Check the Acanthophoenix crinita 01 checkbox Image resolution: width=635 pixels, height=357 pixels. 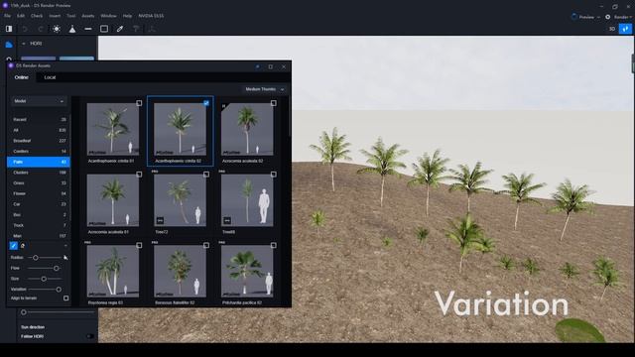coord(139,103)
